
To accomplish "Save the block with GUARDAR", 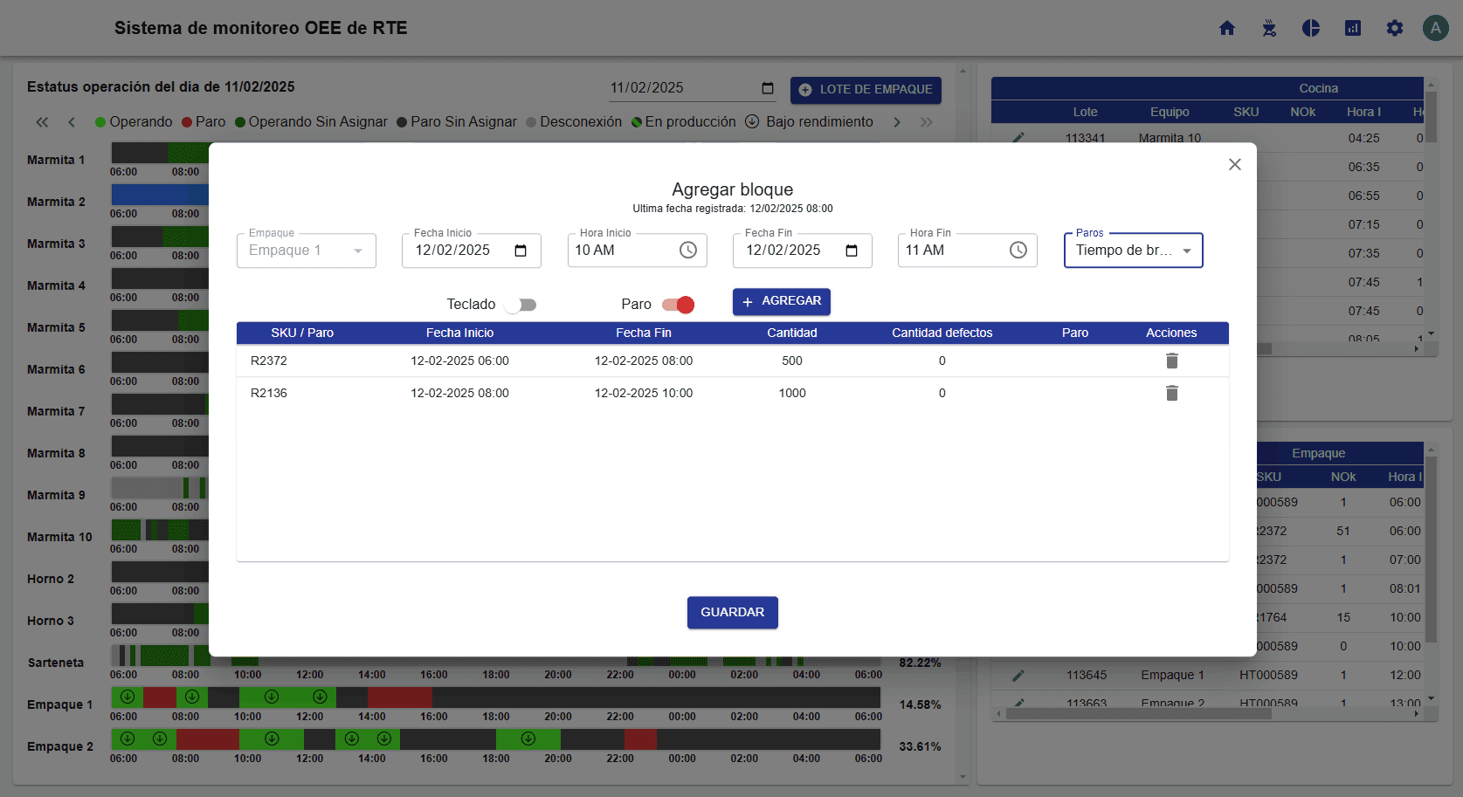I will tap(732, 612).
